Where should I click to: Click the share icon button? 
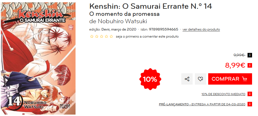[x=187, y=79]
